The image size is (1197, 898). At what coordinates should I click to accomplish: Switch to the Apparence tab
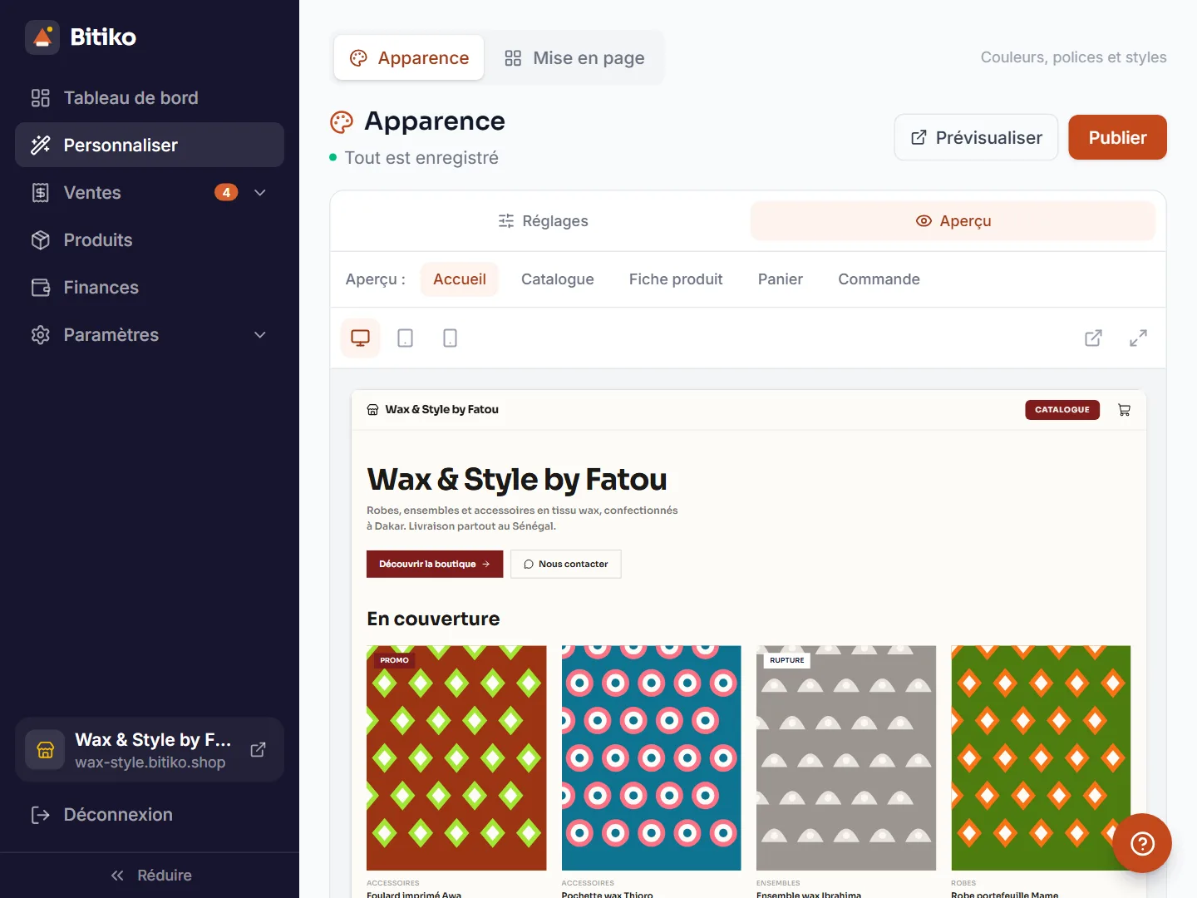tap(409, 58)
